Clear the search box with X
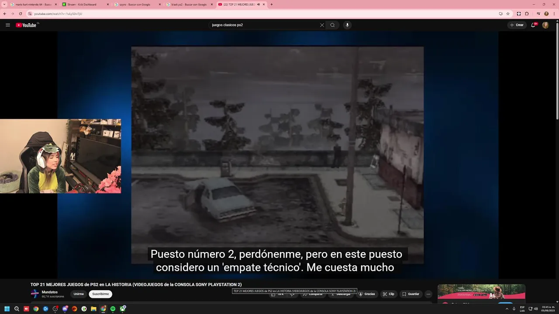Screen dimensions: 559x314 (x=322, y=25)
